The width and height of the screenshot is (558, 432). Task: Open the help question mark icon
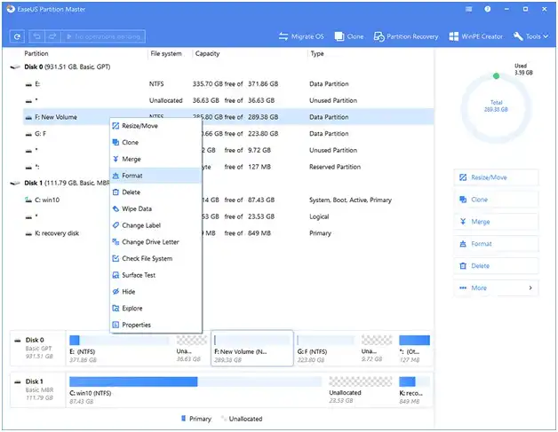[x=488, y=9]
